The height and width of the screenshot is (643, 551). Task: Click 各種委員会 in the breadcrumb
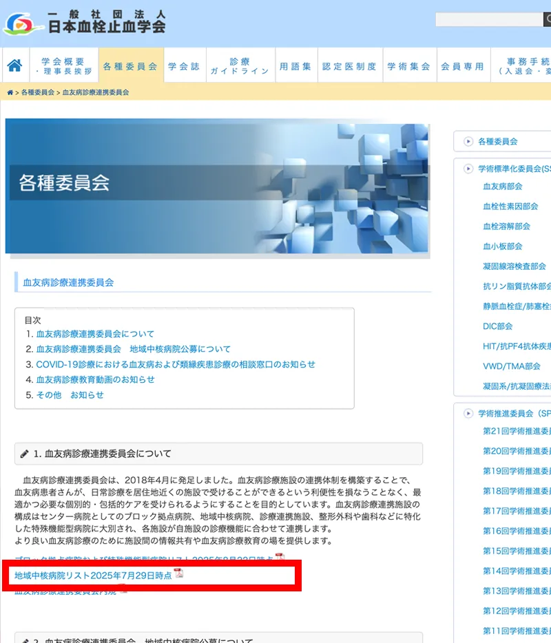(37, 92)
